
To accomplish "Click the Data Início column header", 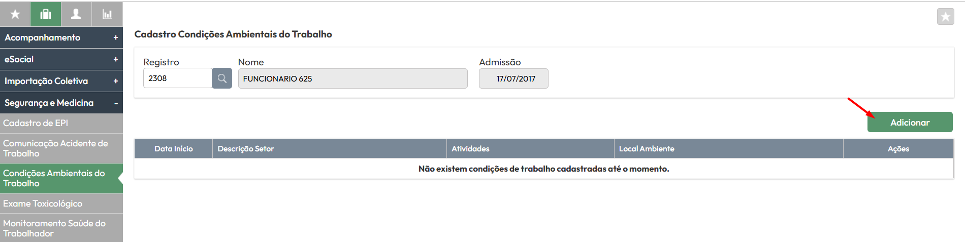I will click(173, 149).
